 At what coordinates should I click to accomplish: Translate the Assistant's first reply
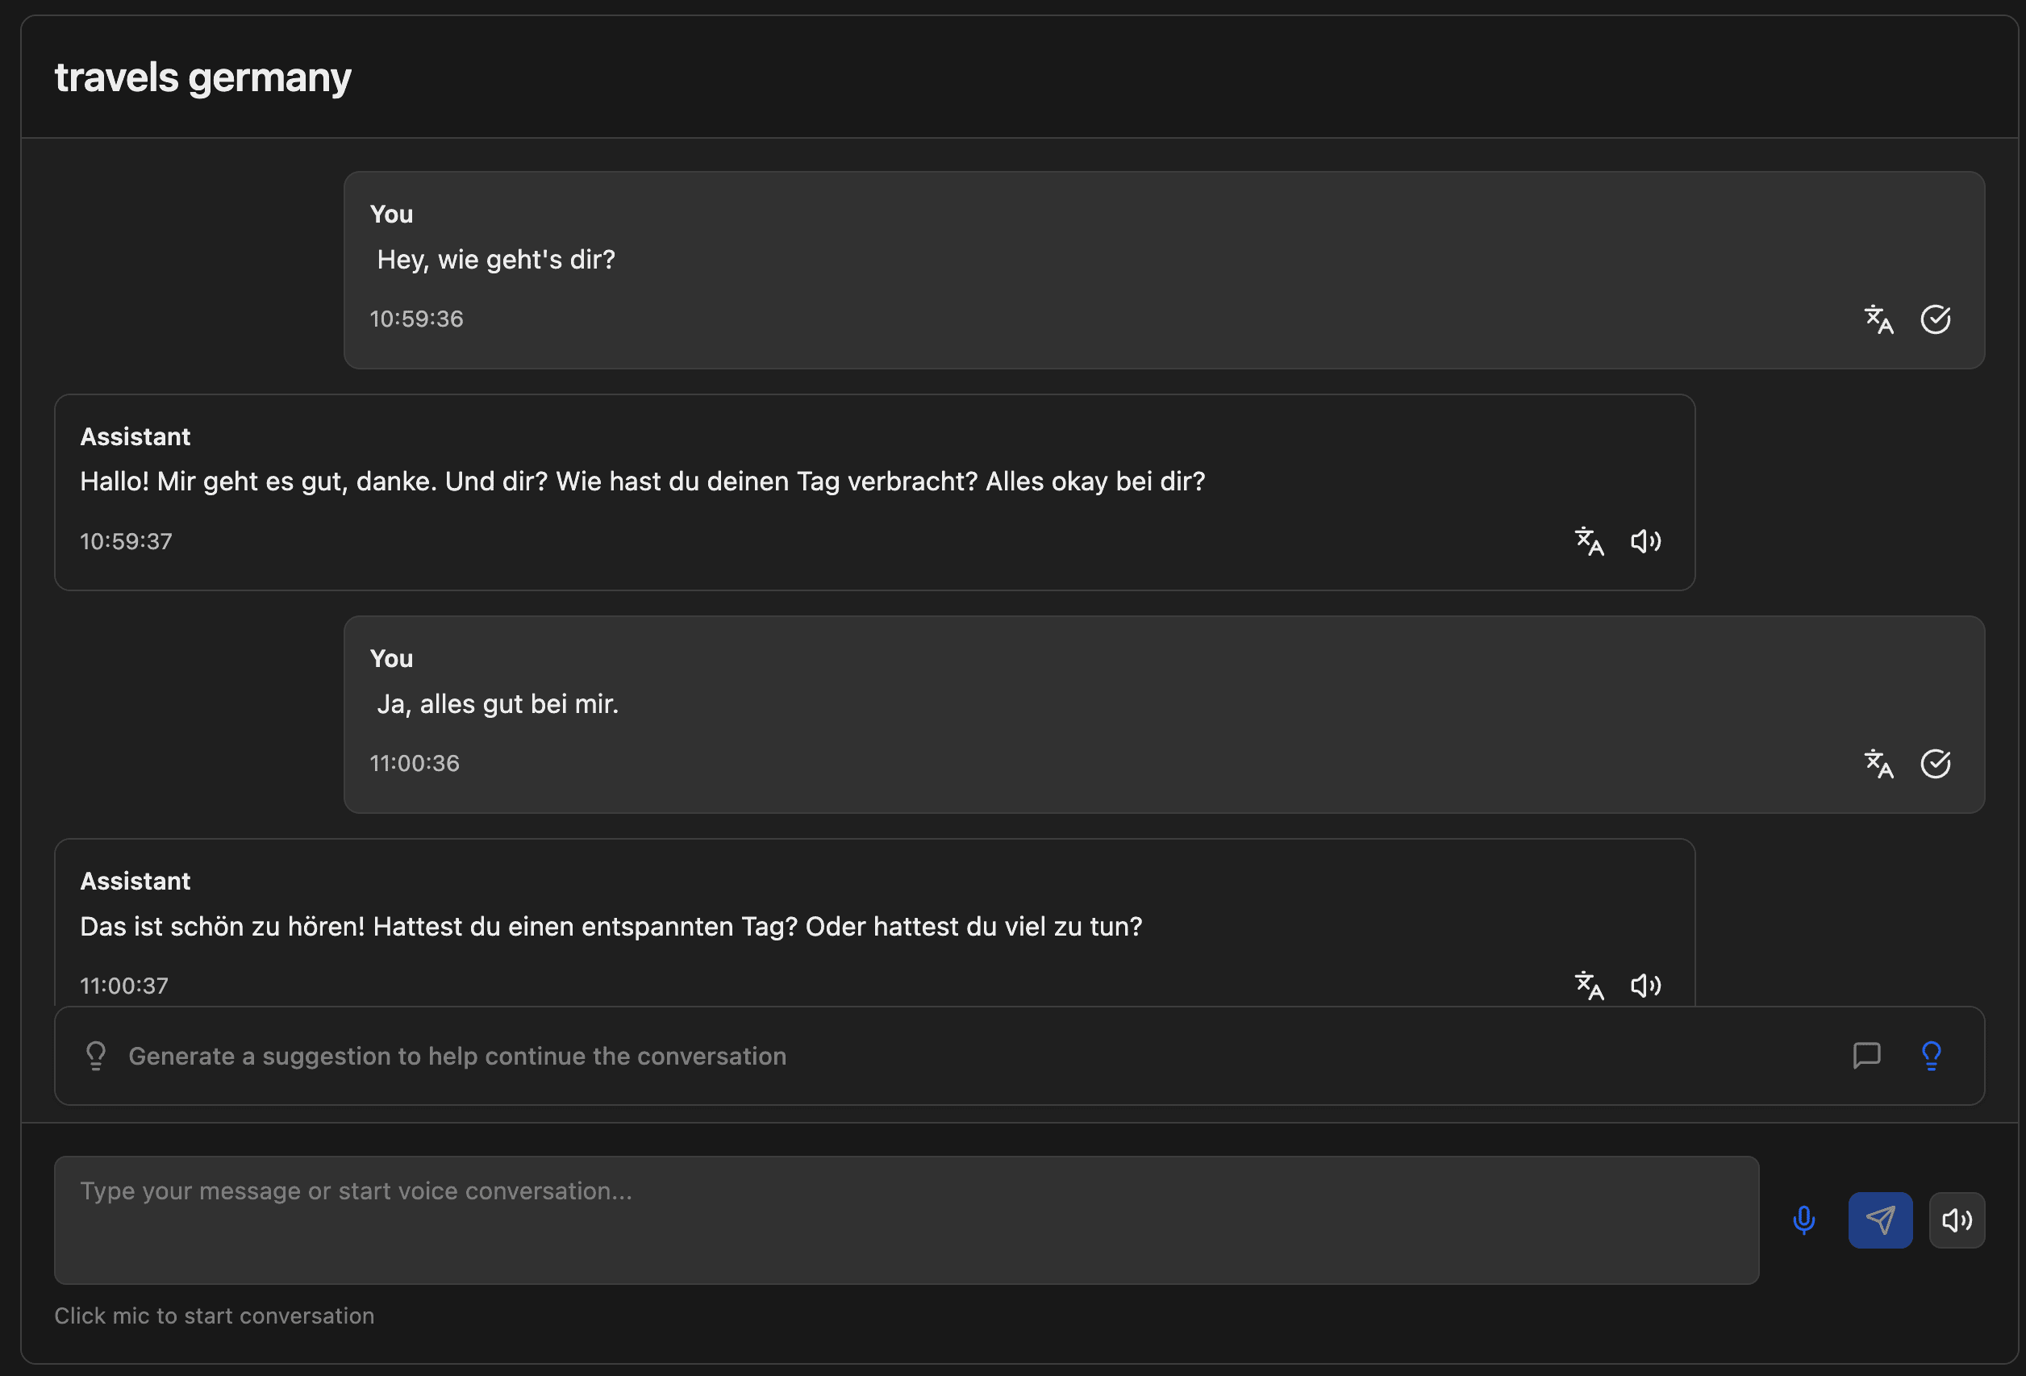click(1589, 540)
